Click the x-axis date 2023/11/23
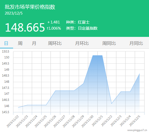The height and width of the screenshot is (133, 149). click(22, 121)
